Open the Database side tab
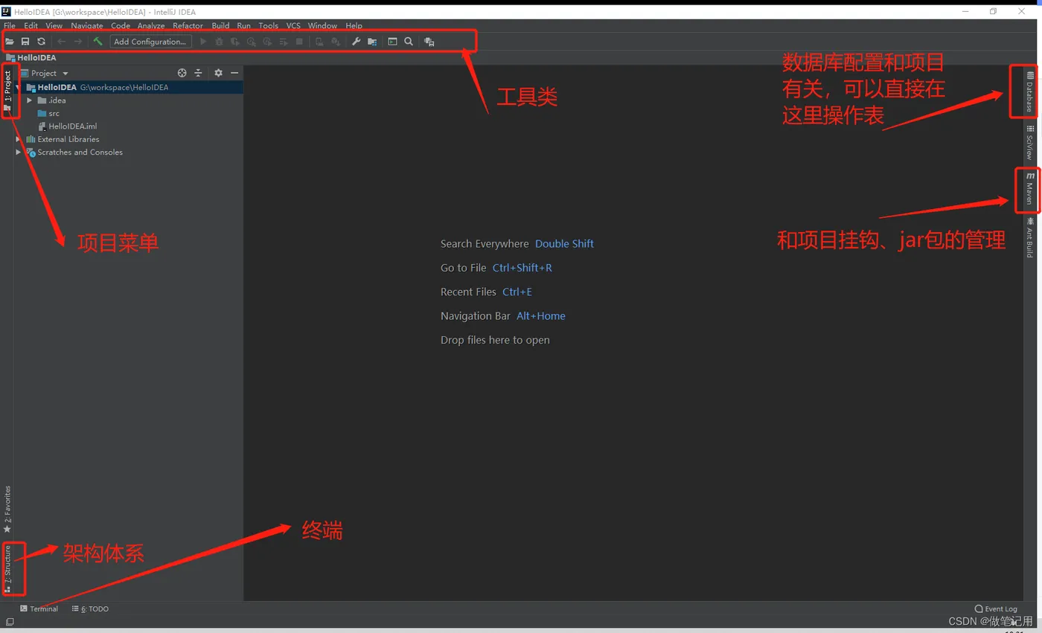This screenshot has height=633, width=1042. (x=1029, y=91)
